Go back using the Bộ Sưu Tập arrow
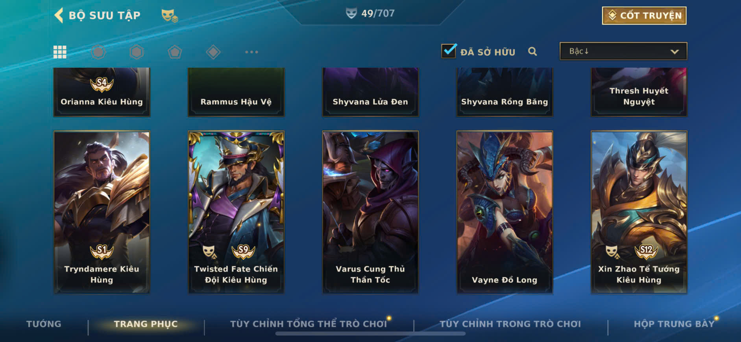 click(x=59, y=15)
